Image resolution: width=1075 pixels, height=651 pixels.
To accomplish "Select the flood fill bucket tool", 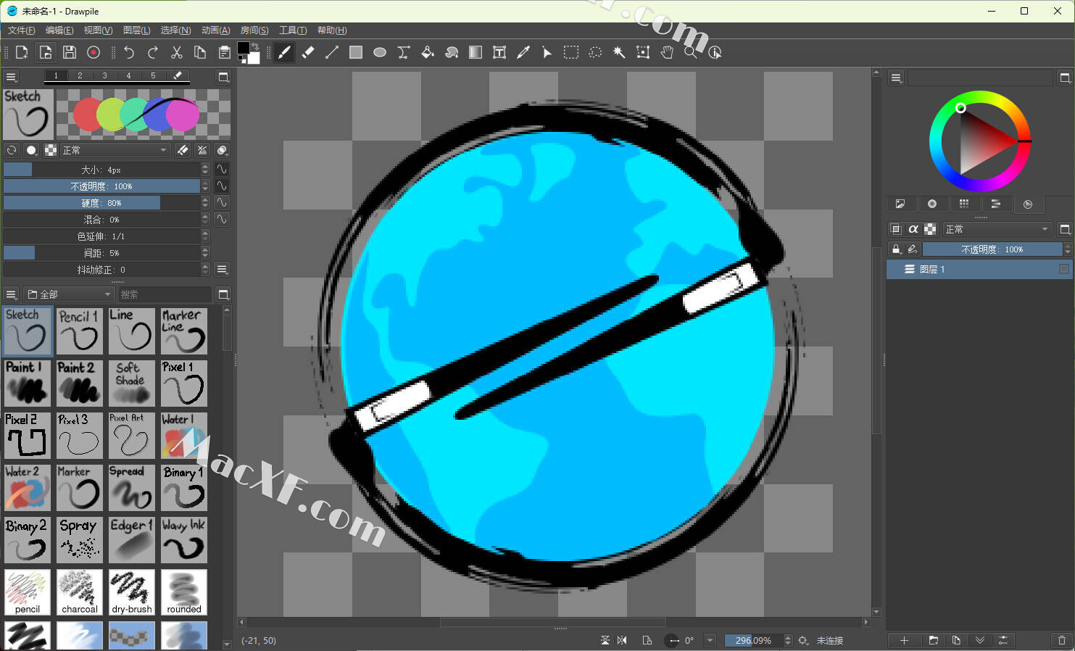I will tap(428, 52).
